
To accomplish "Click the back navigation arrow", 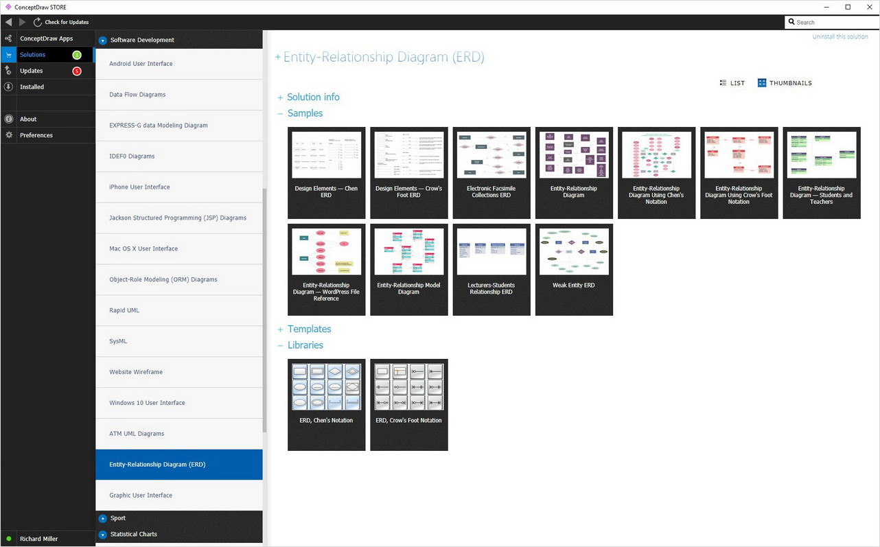I will 8,22.
